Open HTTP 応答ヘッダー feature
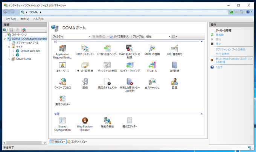Screen dimensions: 256x152 point(107,50)
